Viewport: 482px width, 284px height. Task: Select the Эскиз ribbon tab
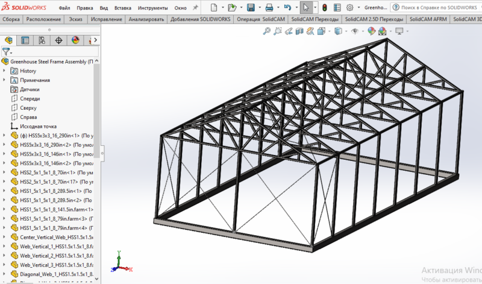pyautogui.click(x=76, y=19)
